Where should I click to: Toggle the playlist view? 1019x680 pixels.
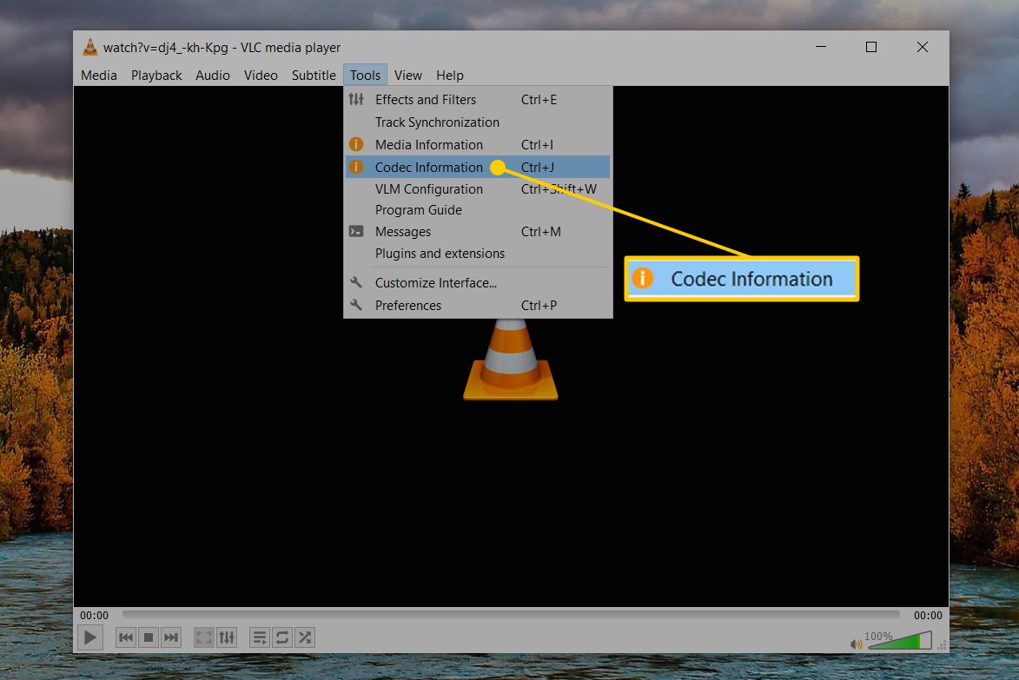pyautogui.click(x=259, y=637)
